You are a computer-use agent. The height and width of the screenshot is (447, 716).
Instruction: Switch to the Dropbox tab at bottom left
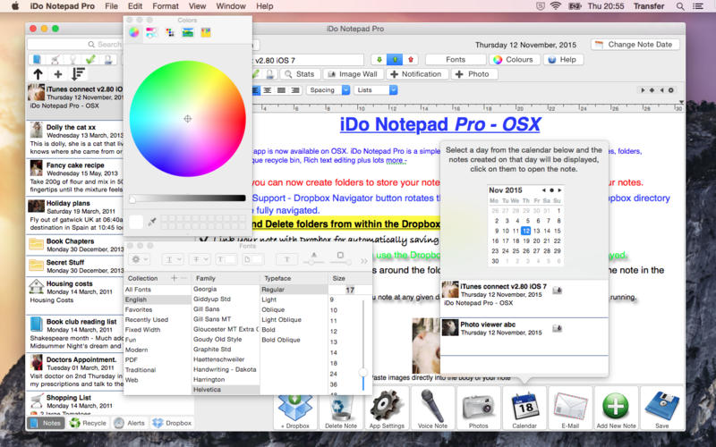[172, 423]
